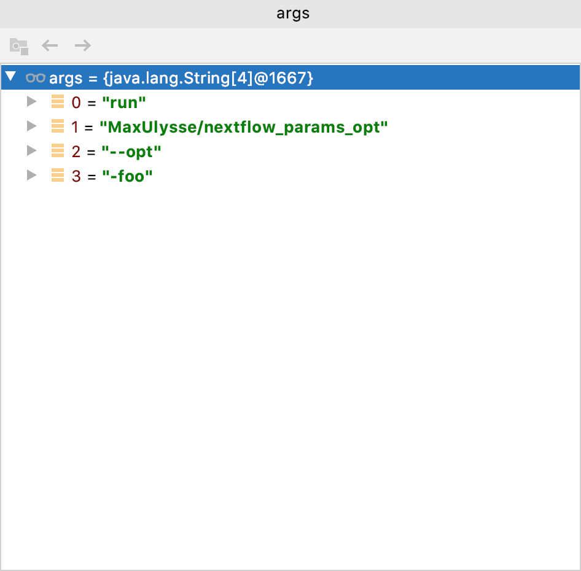The image size is (581, 571).
Task: Click the glasses watch icon beside args
Action: tap(36, 78)
